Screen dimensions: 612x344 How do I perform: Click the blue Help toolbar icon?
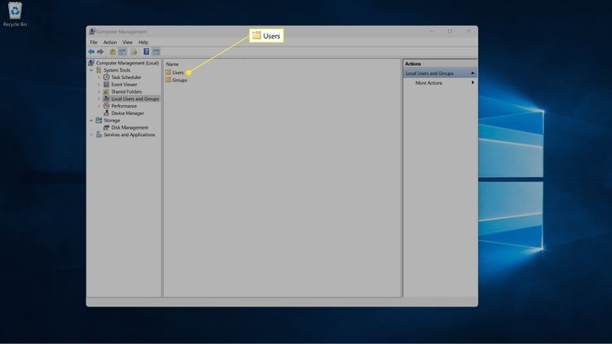point(146,51)
